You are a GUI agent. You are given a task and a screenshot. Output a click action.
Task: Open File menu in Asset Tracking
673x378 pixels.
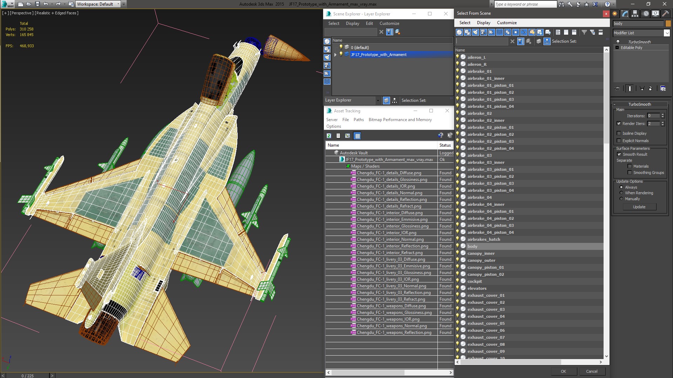pos(345,120)
